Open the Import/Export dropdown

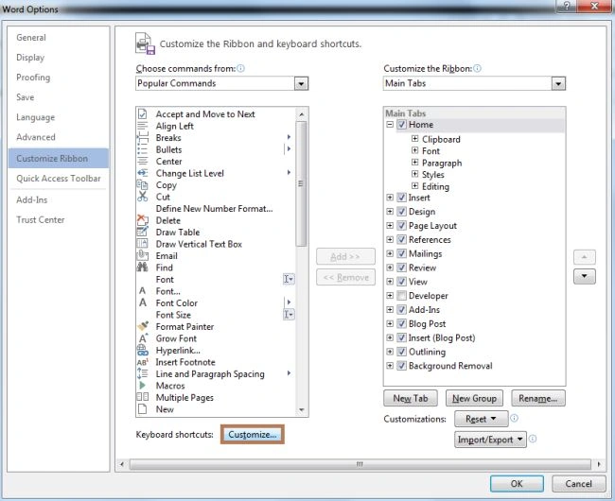pos(490,440)
